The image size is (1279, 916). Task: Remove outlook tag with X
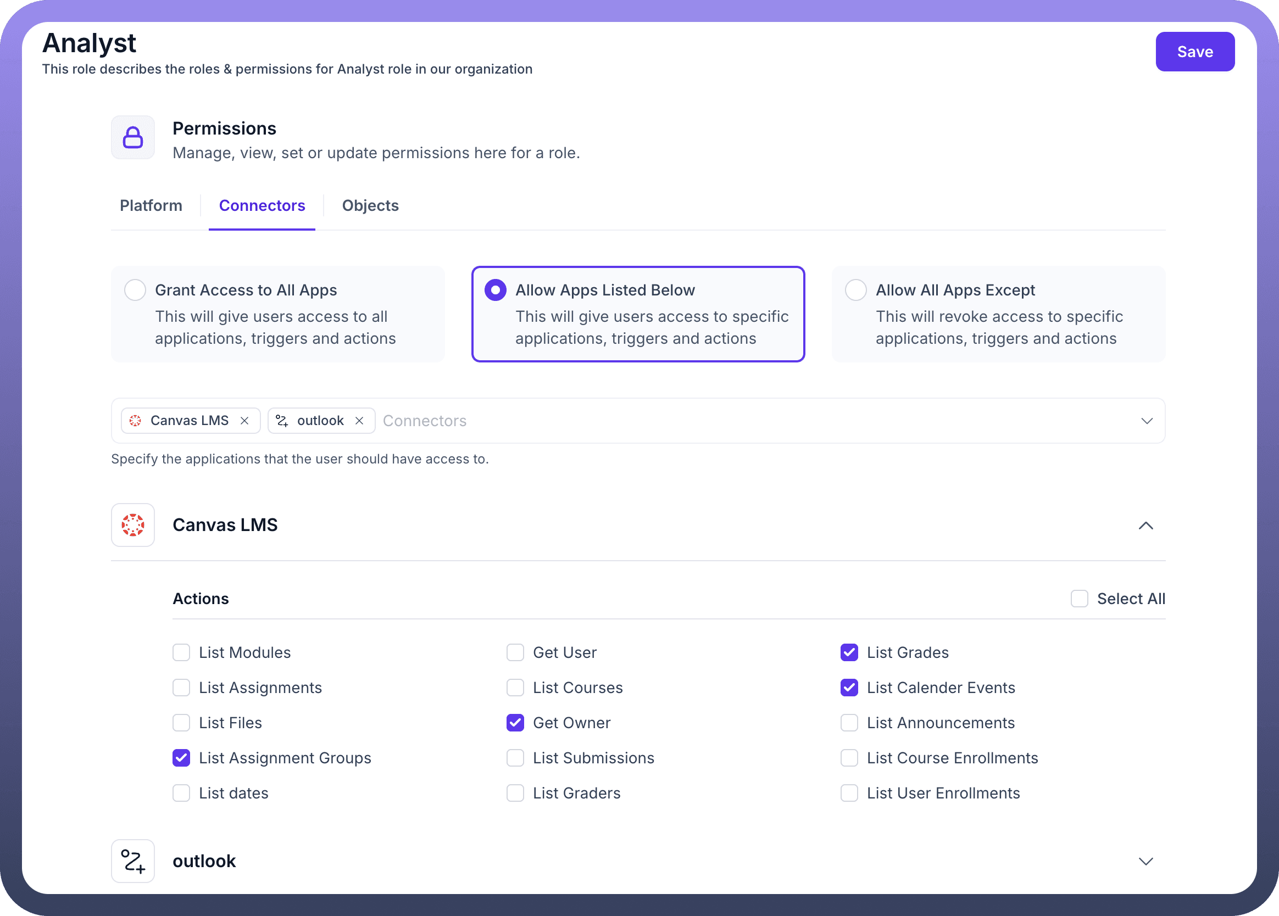[359, 421]
